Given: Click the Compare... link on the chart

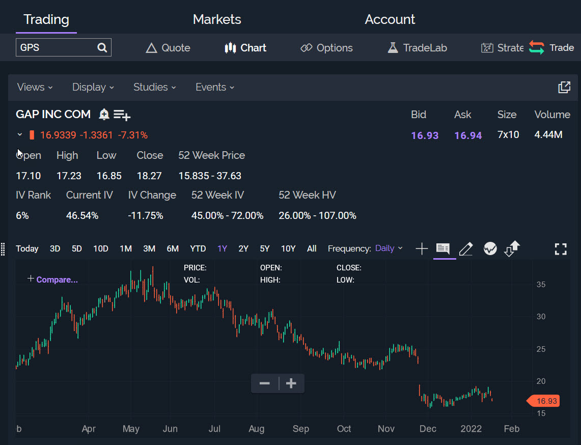Looking at the screenshot, I should click(57, 280).
